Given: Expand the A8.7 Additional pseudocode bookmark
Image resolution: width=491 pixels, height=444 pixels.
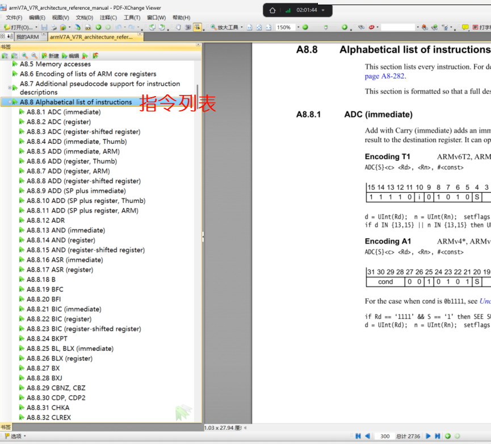Looking at the screenshot, I should tap(10, 88).
